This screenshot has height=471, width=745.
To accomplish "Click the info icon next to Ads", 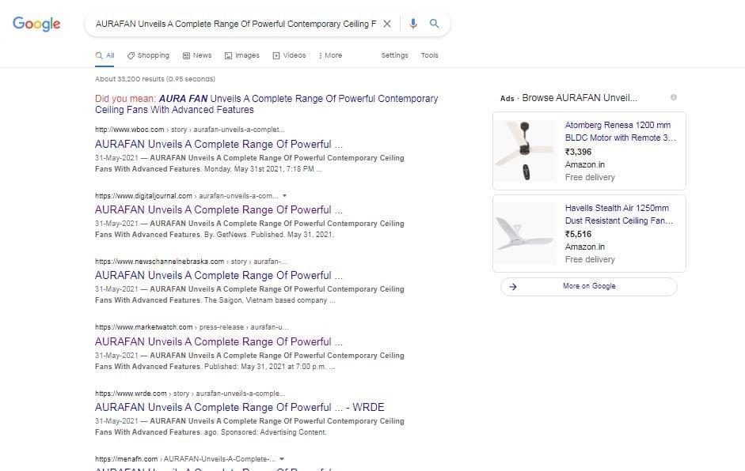I will [674, 96].
